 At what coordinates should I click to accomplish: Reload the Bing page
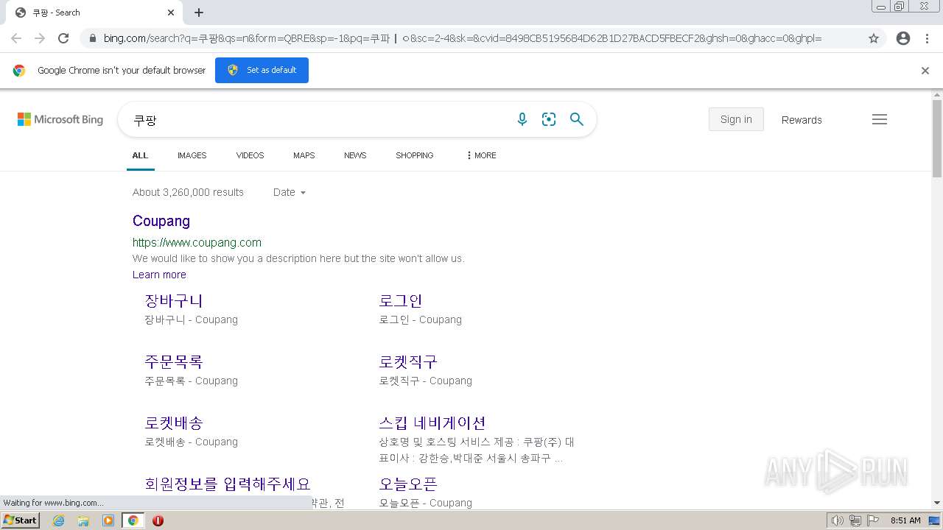[x=63, y=38]
